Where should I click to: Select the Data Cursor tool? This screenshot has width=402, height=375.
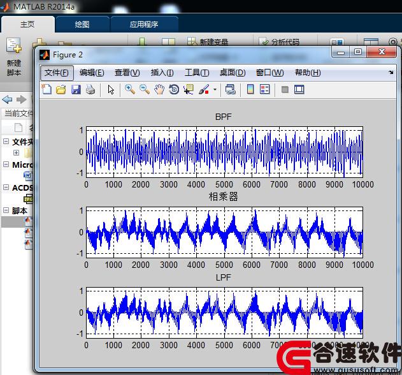point(189,89)
